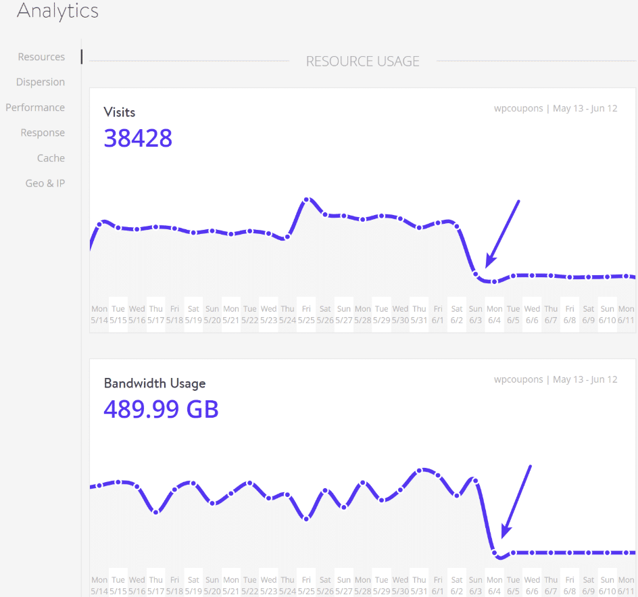Click Bandwidth peak point on Thu 5/31
The image size is (638, 597).
coord(420,471)
